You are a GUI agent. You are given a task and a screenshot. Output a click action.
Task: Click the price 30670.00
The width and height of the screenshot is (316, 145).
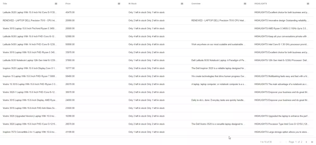(70, 92)
